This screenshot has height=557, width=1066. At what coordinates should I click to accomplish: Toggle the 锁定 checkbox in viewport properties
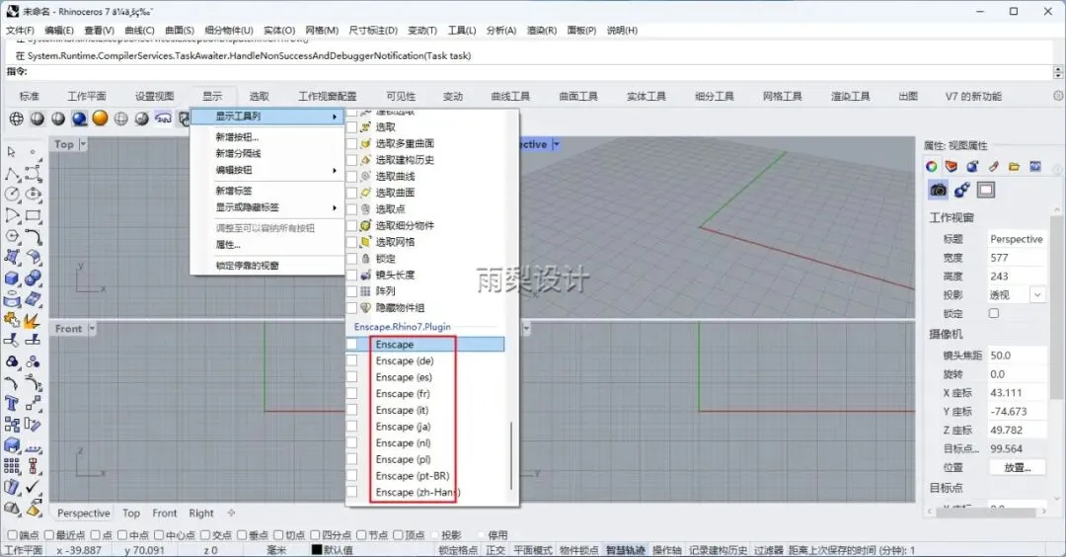(x=994, y=313)
